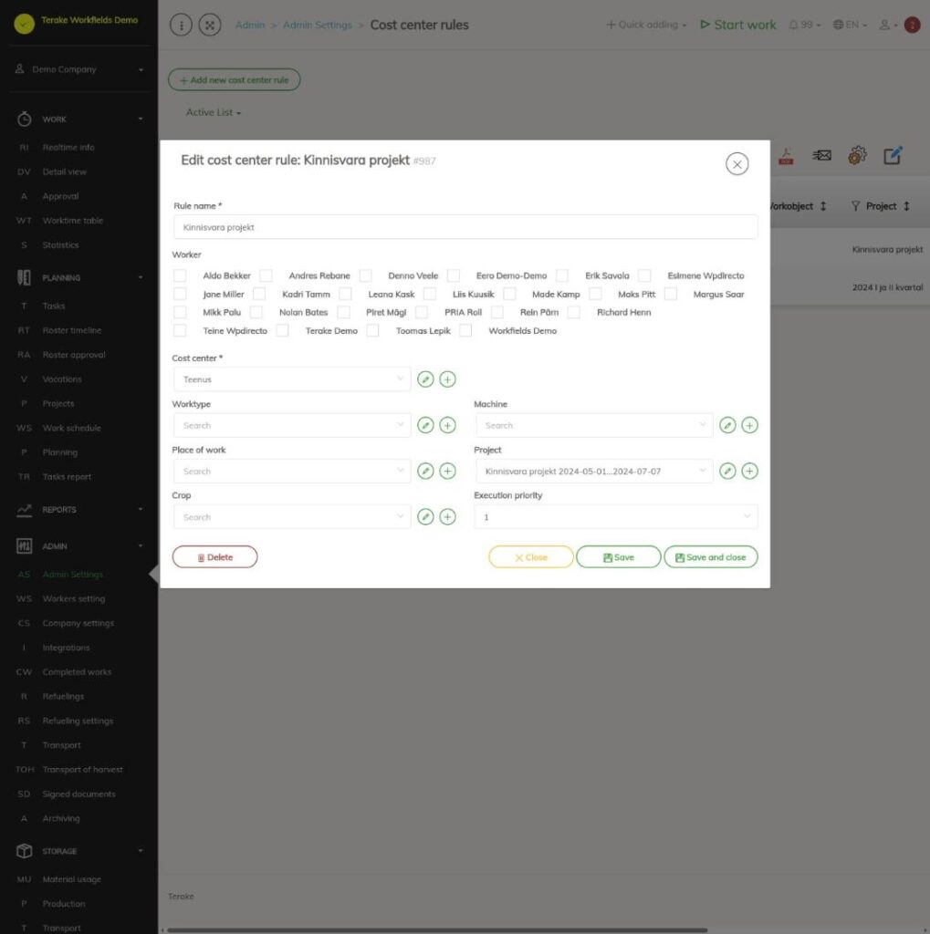
Task: Open Realtime info in the sidebar
Action: pyautogui.click(x=68, y=147)
